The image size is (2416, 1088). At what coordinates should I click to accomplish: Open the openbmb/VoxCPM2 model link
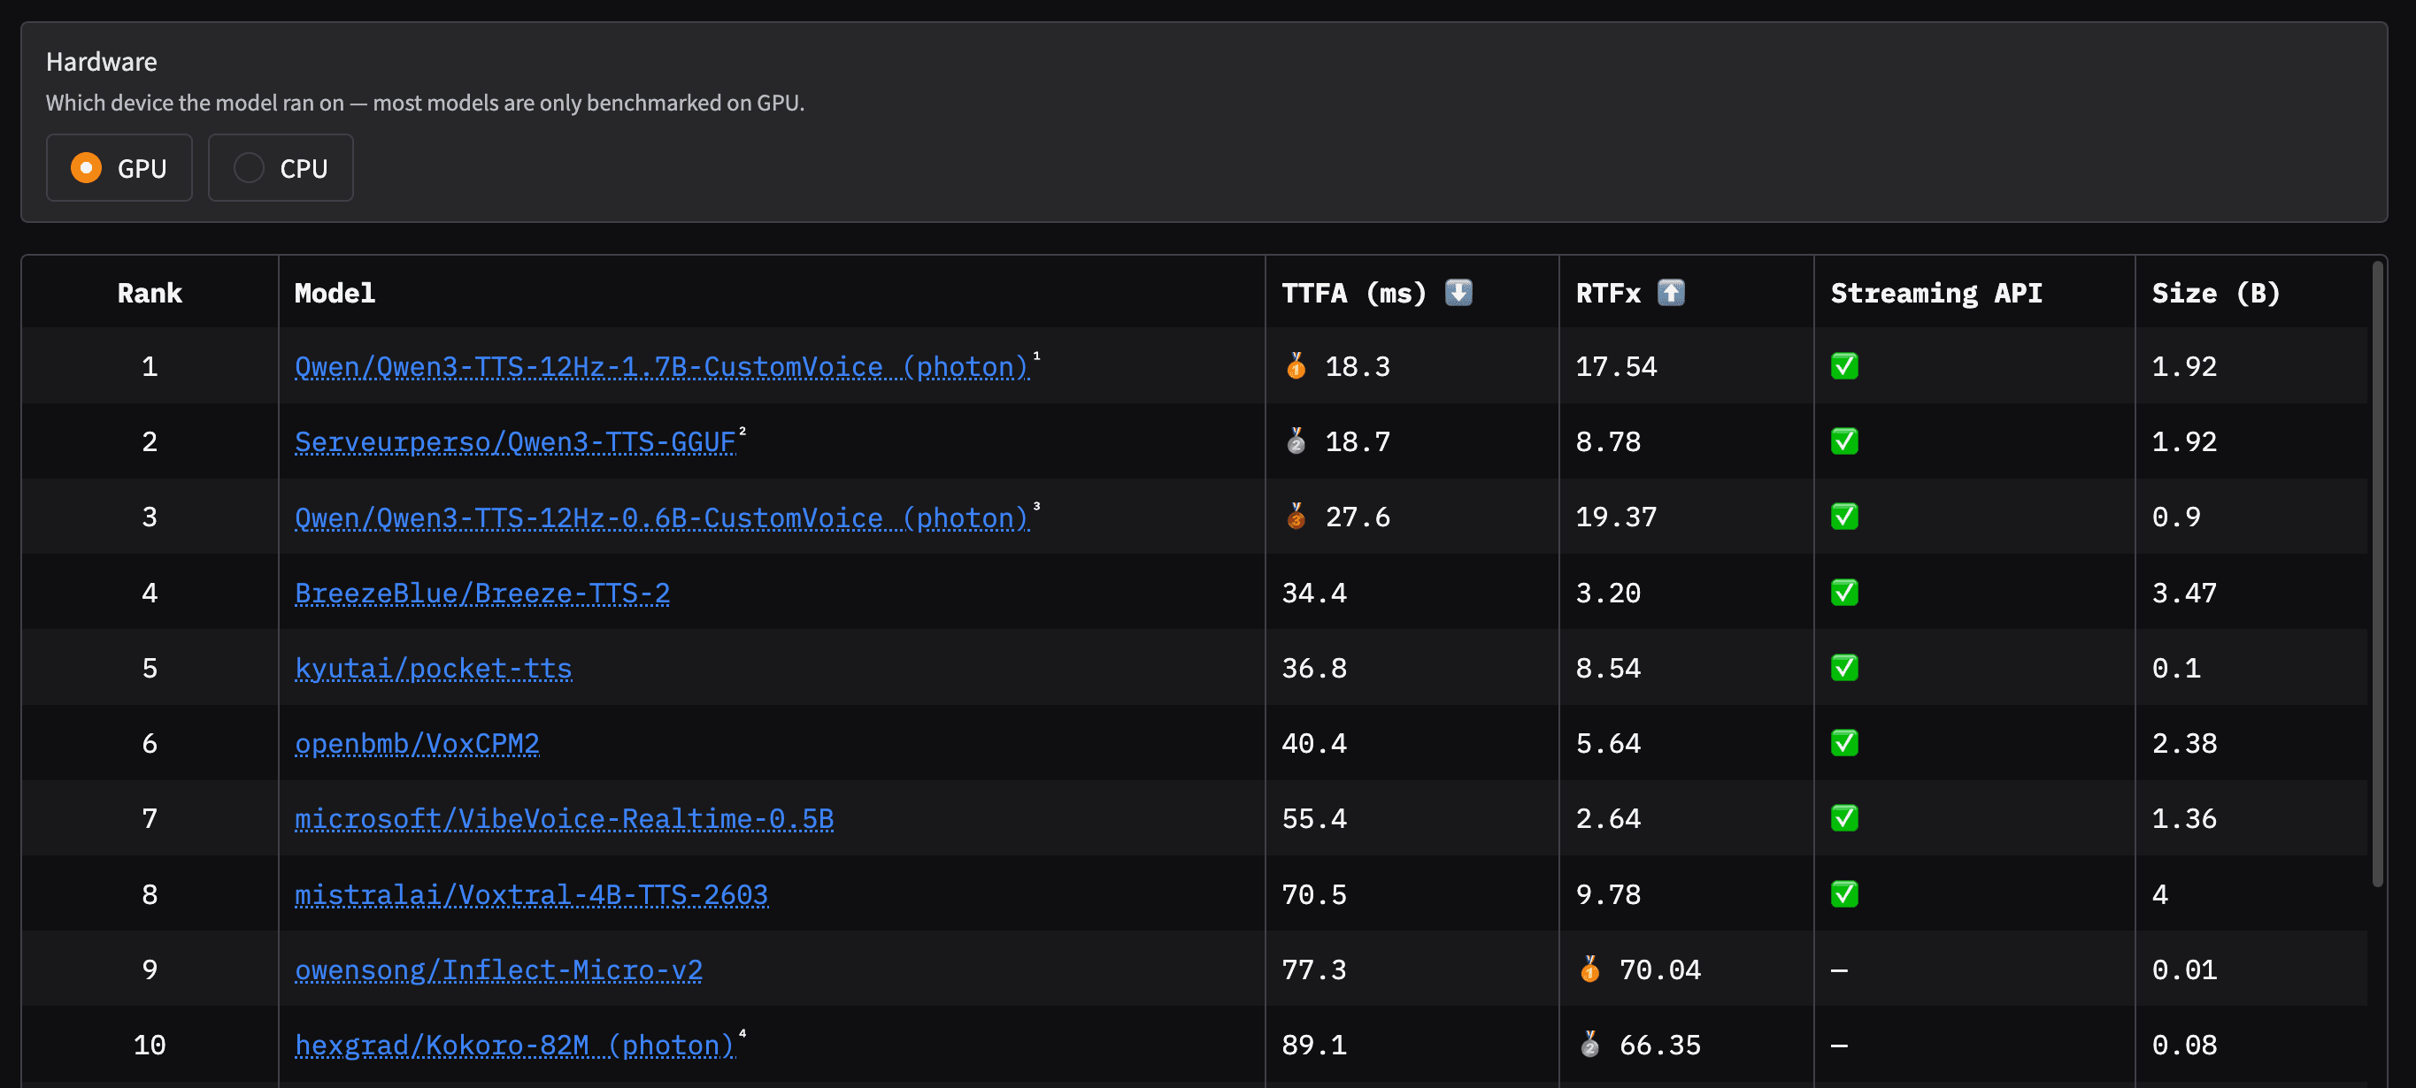pos(418,744)
